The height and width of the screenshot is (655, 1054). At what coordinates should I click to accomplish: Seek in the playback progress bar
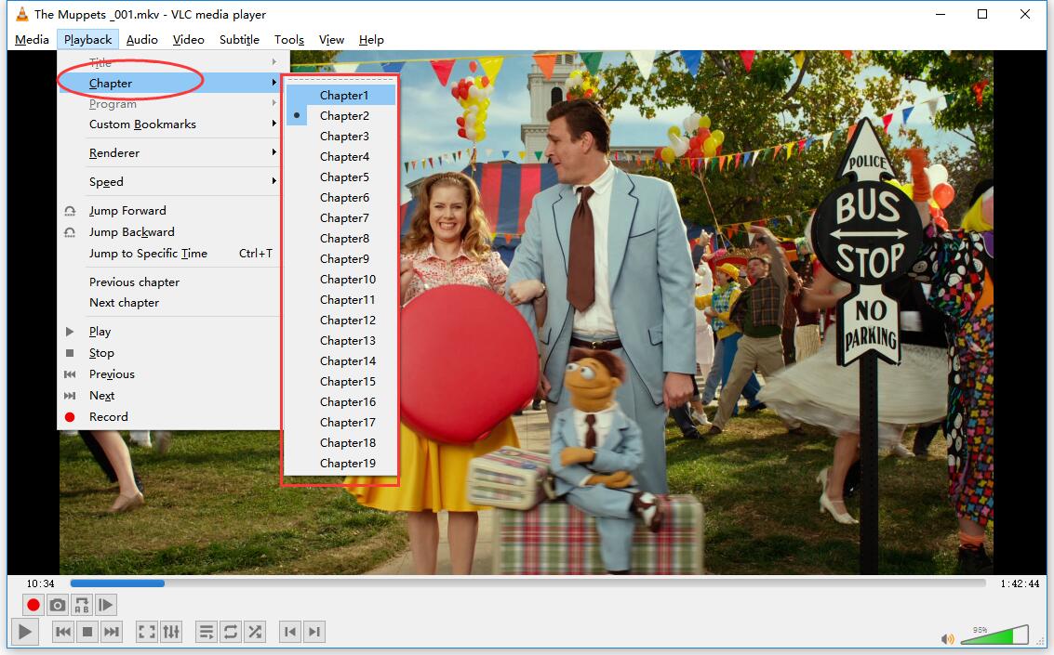[527, 583]
